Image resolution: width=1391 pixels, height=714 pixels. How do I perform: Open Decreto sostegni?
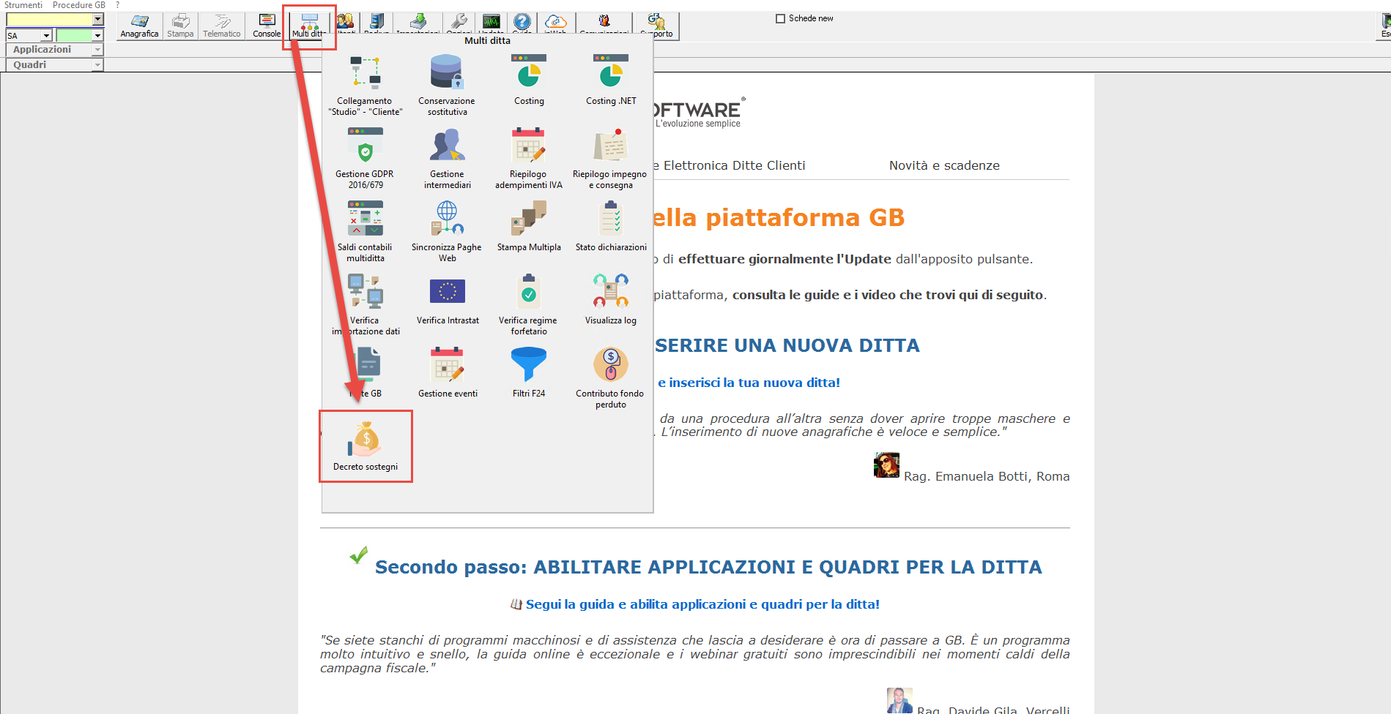coord(366,446)
